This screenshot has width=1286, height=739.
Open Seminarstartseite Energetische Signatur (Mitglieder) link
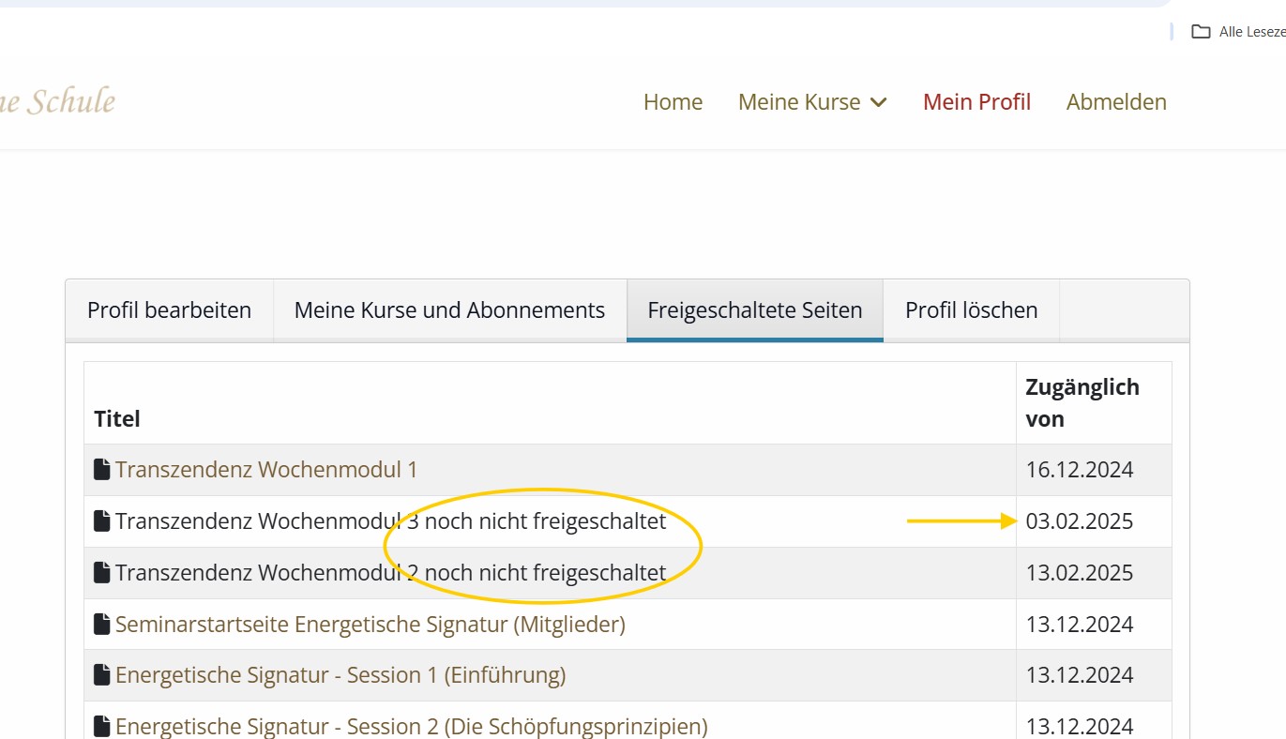coord(370,625)
